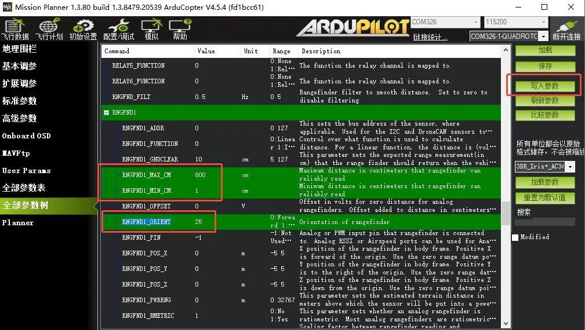
Task: Open the 模拟 simulation icon
Action: [151, 29]
